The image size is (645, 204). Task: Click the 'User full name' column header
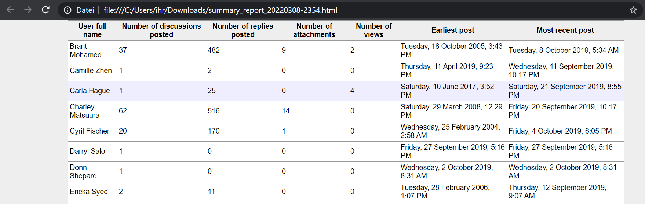click(92, 30)
